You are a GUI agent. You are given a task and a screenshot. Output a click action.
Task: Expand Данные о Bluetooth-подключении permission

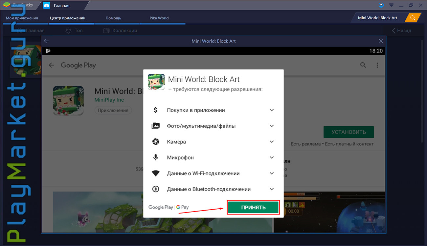272,189
